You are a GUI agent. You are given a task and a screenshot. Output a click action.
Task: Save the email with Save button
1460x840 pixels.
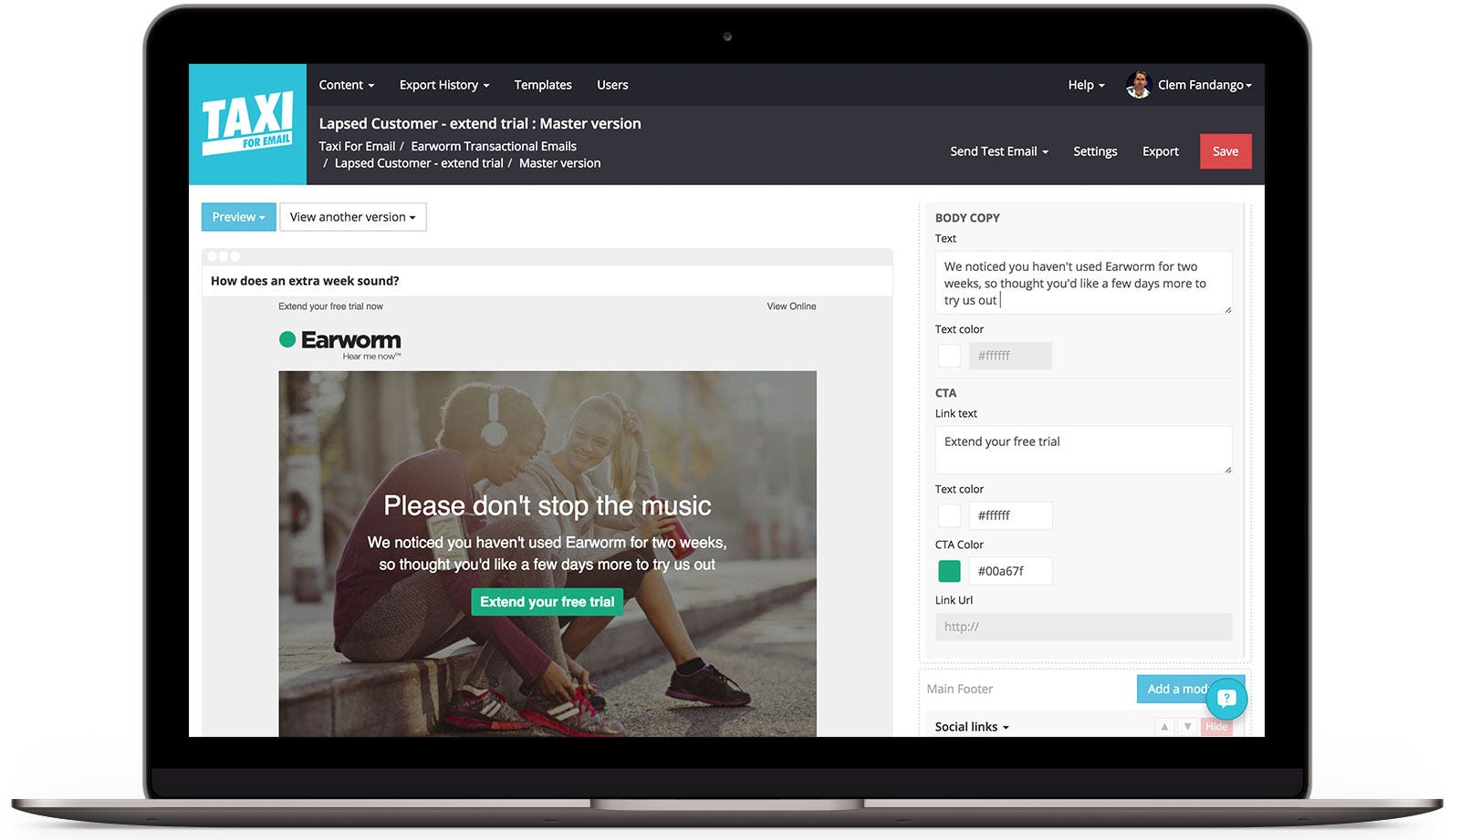[1225, 151]
